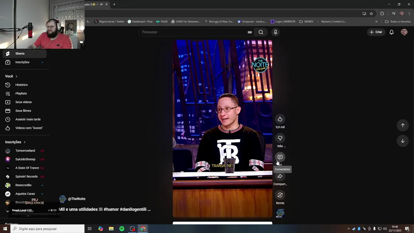The height and width of the screenshot is (233, 414).
Task: Open Histórico in the sidebar
Action: click(x=25, y=85)
